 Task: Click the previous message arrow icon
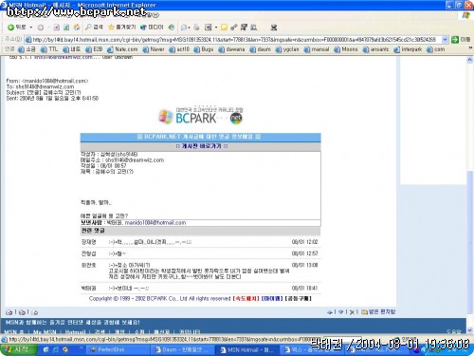click(x=330, y=312)
